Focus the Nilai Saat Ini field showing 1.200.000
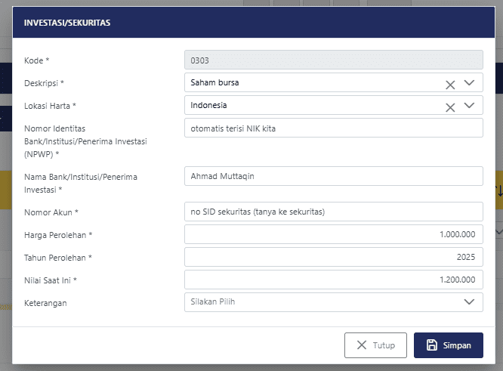This screenshot has width=503, height=371. (x=333, y=280)
